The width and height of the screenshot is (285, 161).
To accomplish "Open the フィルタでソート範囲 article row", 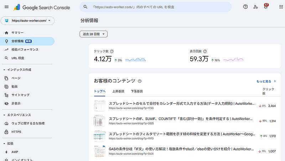I will coord(185,136).
